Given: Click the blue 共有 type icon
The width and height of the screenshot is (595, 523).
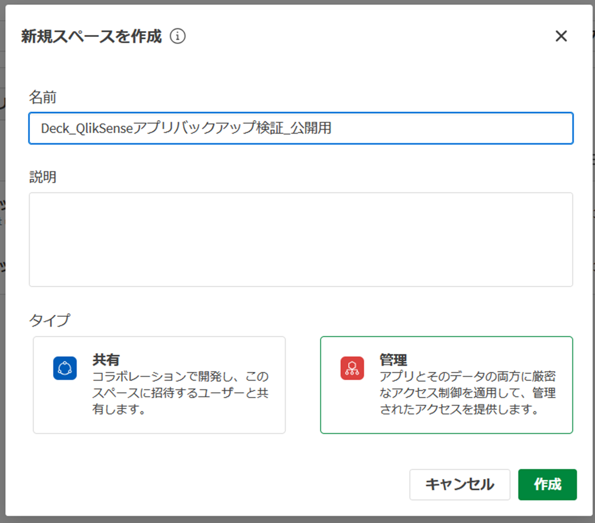Looking at the screenshot, I should click(65, 368).
